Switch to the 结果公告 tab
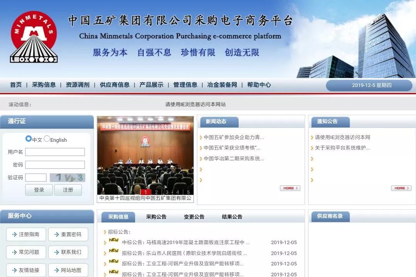The image size is (416, 277). tap(232, 217)
